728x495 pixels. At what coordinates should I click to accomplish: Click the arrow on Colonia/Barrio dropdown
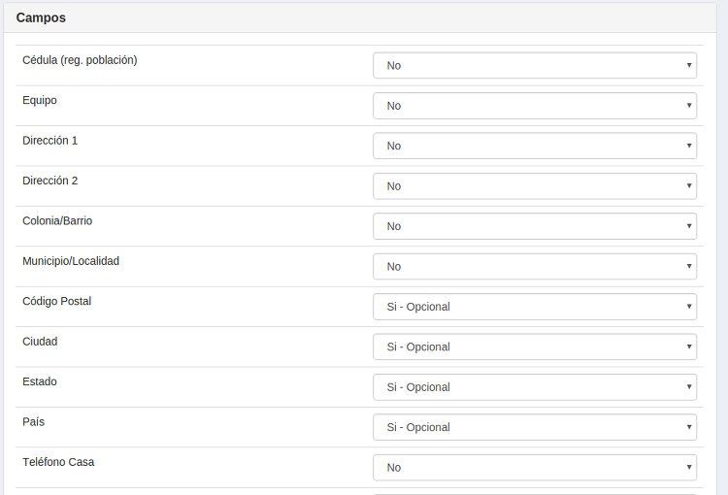coord(689,226)
